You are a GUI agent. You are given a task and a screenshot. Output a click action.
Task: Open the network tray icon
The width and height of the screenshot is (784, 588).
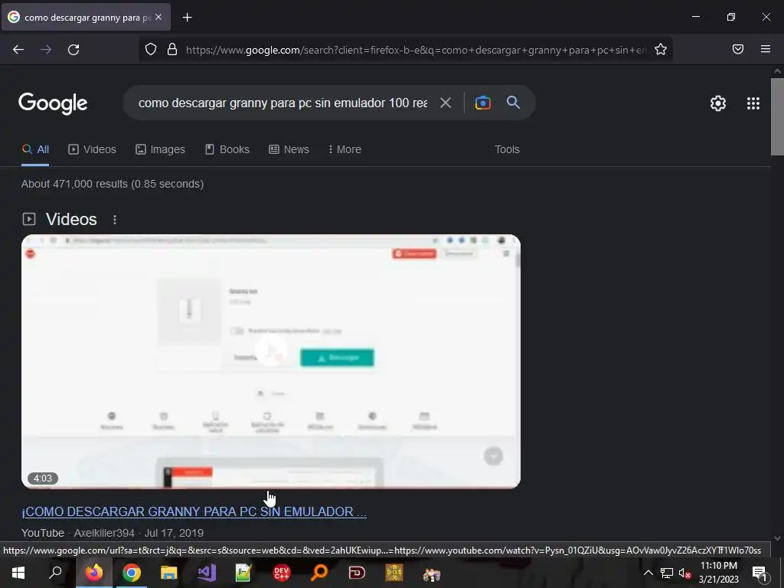coord(667,573)
